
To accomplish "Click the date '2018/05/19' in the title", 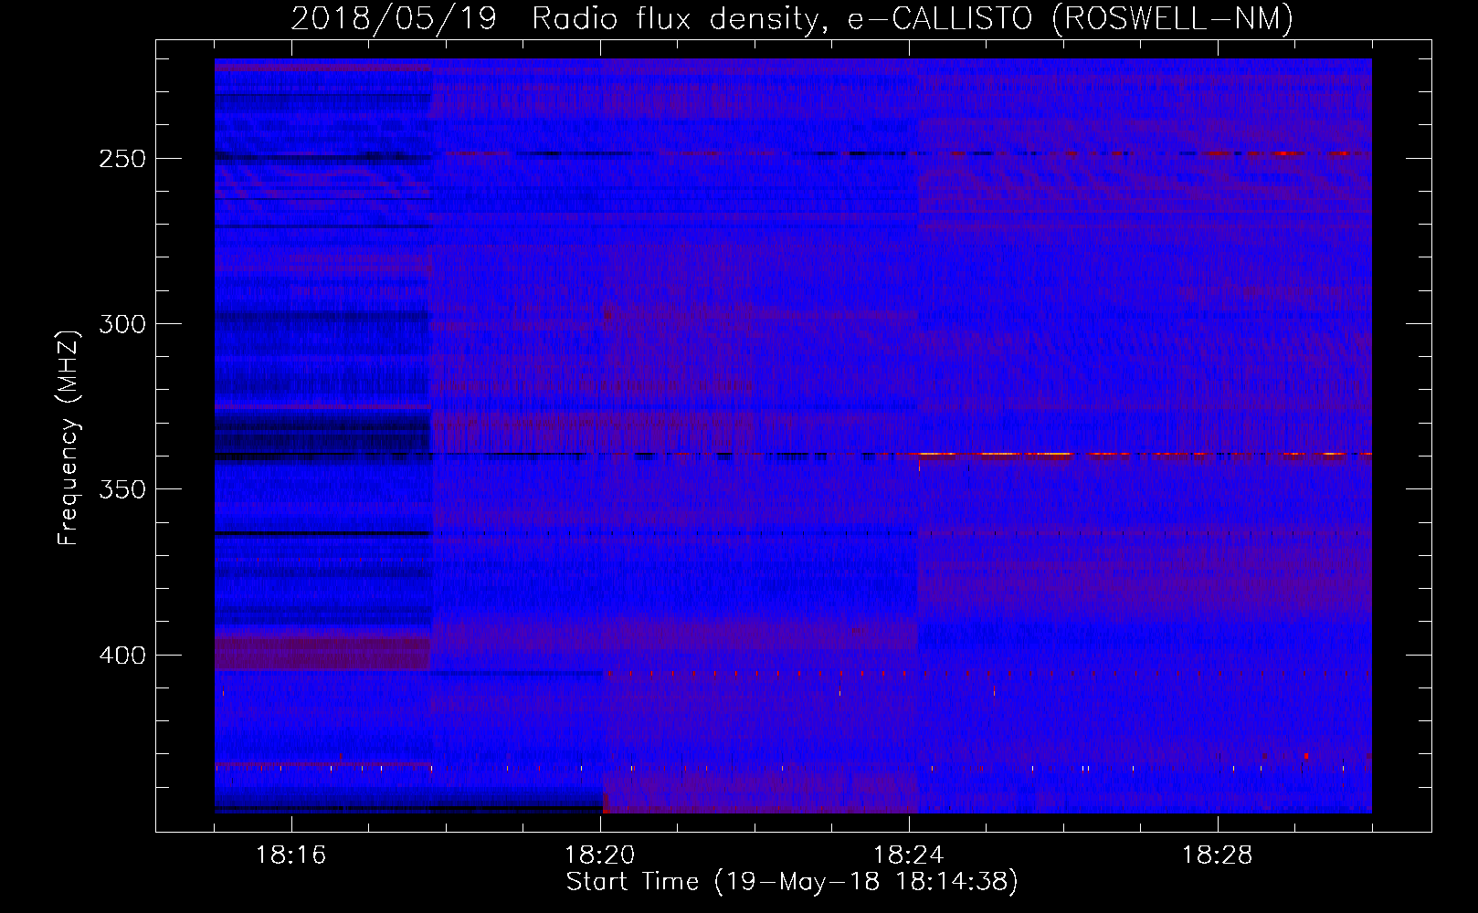I will [x=394, y=18].
